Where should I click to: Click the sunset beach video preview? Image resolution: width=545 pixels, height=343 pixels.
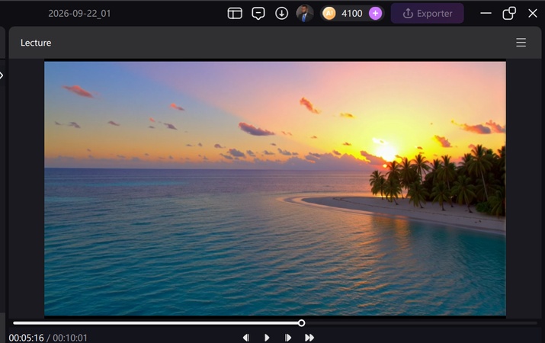click(x=275, y=189)
